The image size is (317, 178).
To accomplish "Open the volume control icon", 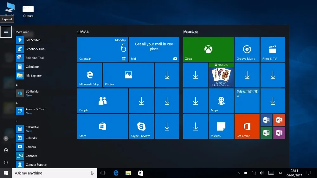I will point(262,173).
